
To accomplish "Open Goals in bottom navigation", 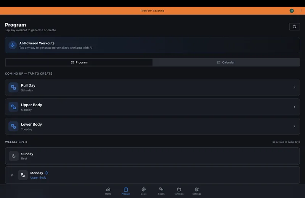I will point(144,191).
